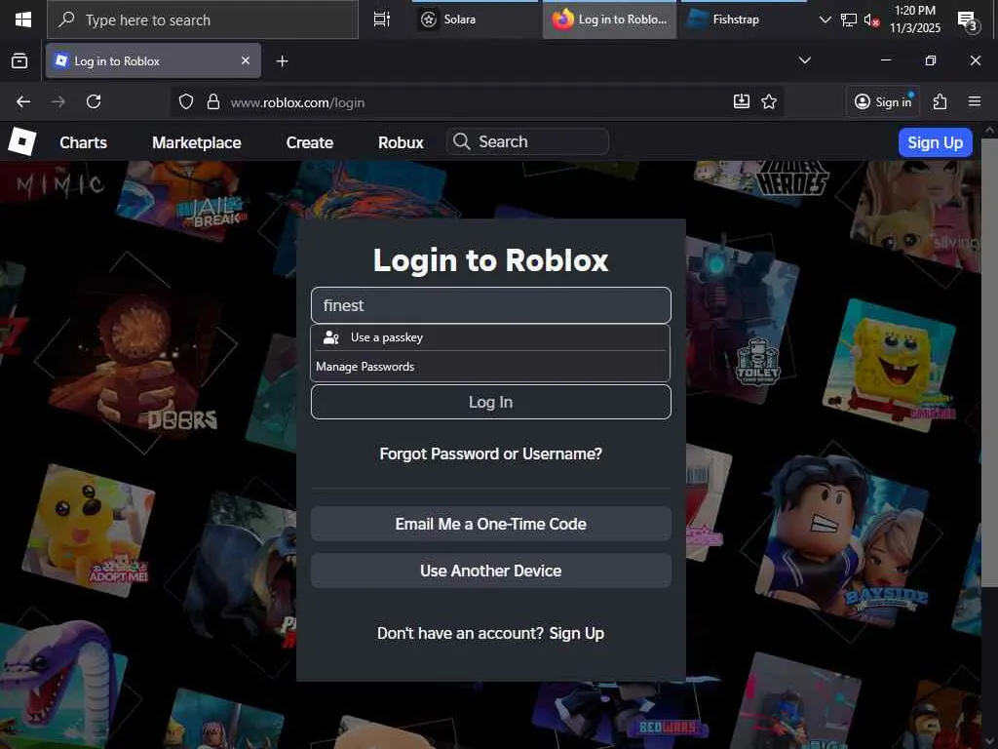Open the notification center icon
Viewport: 998px width, 749px height.
tap(968, 21)
